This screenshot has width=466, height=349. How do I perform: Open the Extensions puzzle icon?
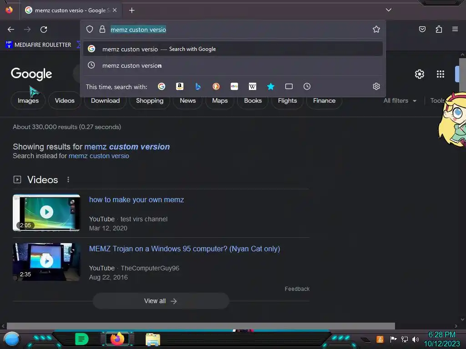439,29
